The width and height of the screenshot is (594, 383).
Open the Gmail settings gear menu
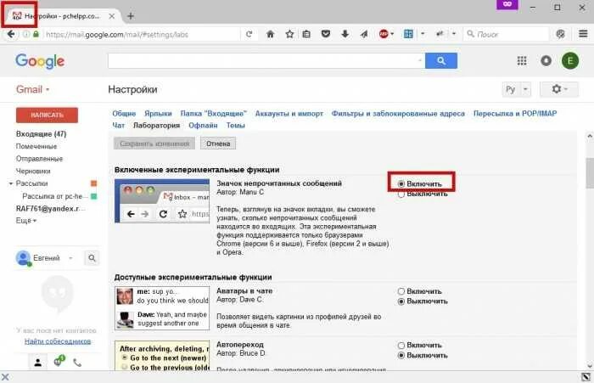click(559, 89)
